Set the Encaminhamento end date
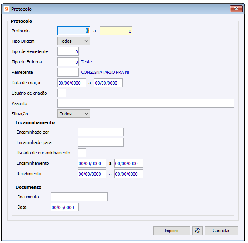The width and height of the screenshot is (248, 243). [x=129, y=163]
